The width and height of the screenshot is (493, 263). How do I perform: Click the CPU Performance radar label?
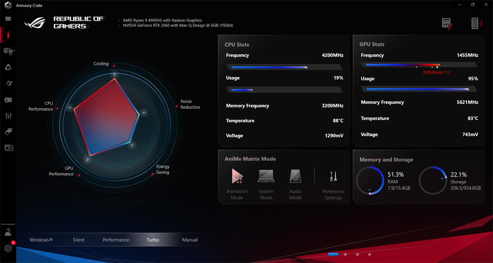(x=41, y=106)
